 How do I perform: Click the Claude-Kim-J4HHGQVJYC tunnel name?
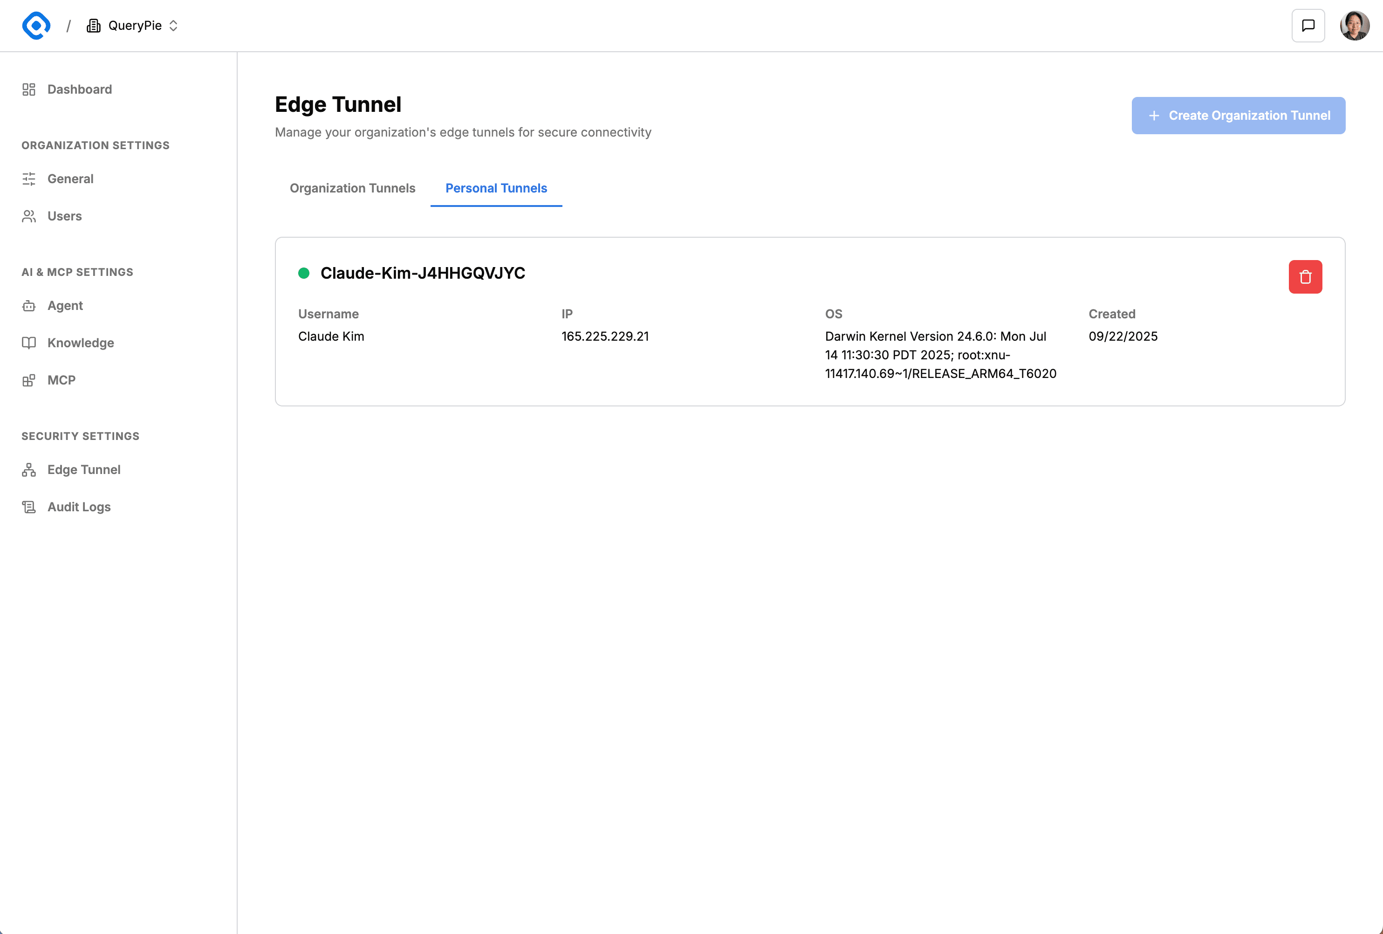tap(423, 273)
